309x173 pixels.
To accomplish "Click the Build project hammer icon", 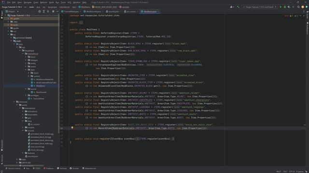I will point(238,7).
